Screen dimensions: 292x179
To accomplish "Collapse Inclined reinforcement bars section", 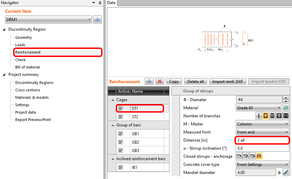I will coord(113,159).
